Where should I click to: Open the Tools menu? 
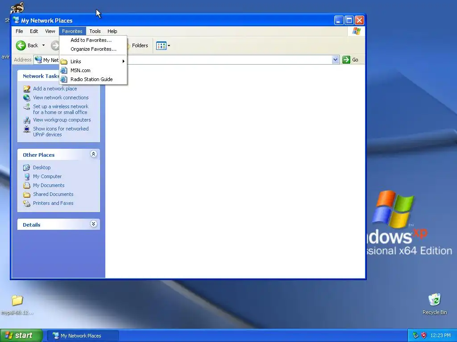95,31
